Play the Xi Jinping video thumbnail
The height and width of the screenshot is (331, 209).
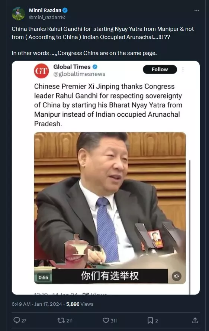(x=110, y=208)
